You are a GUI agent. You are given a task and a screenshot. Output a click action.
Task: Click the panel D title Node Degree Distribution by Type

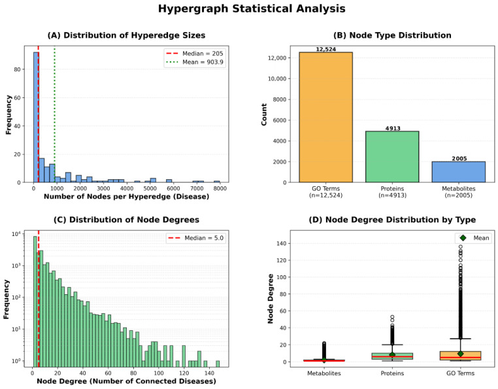(x=392, y=220)
